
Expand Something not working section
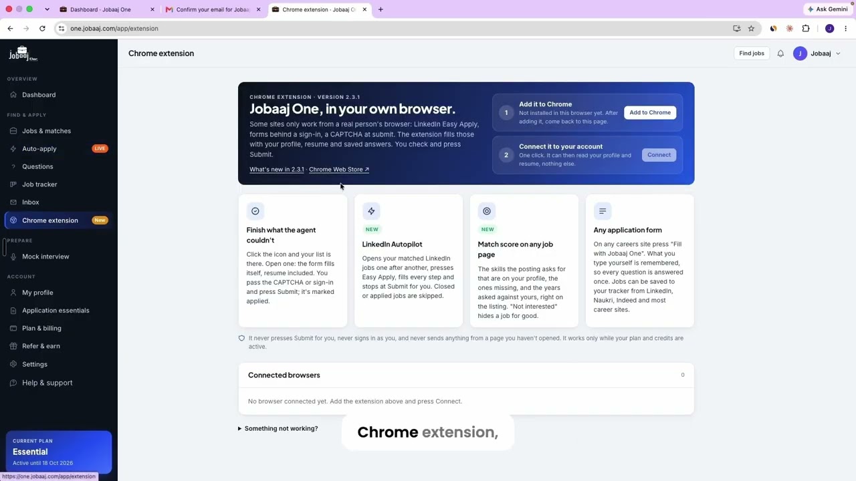(x=278, y=429)
